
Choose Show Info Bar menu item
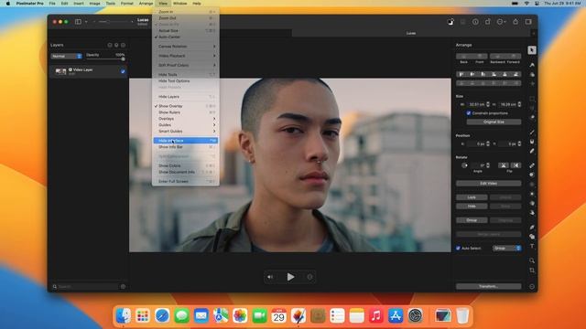185,147
